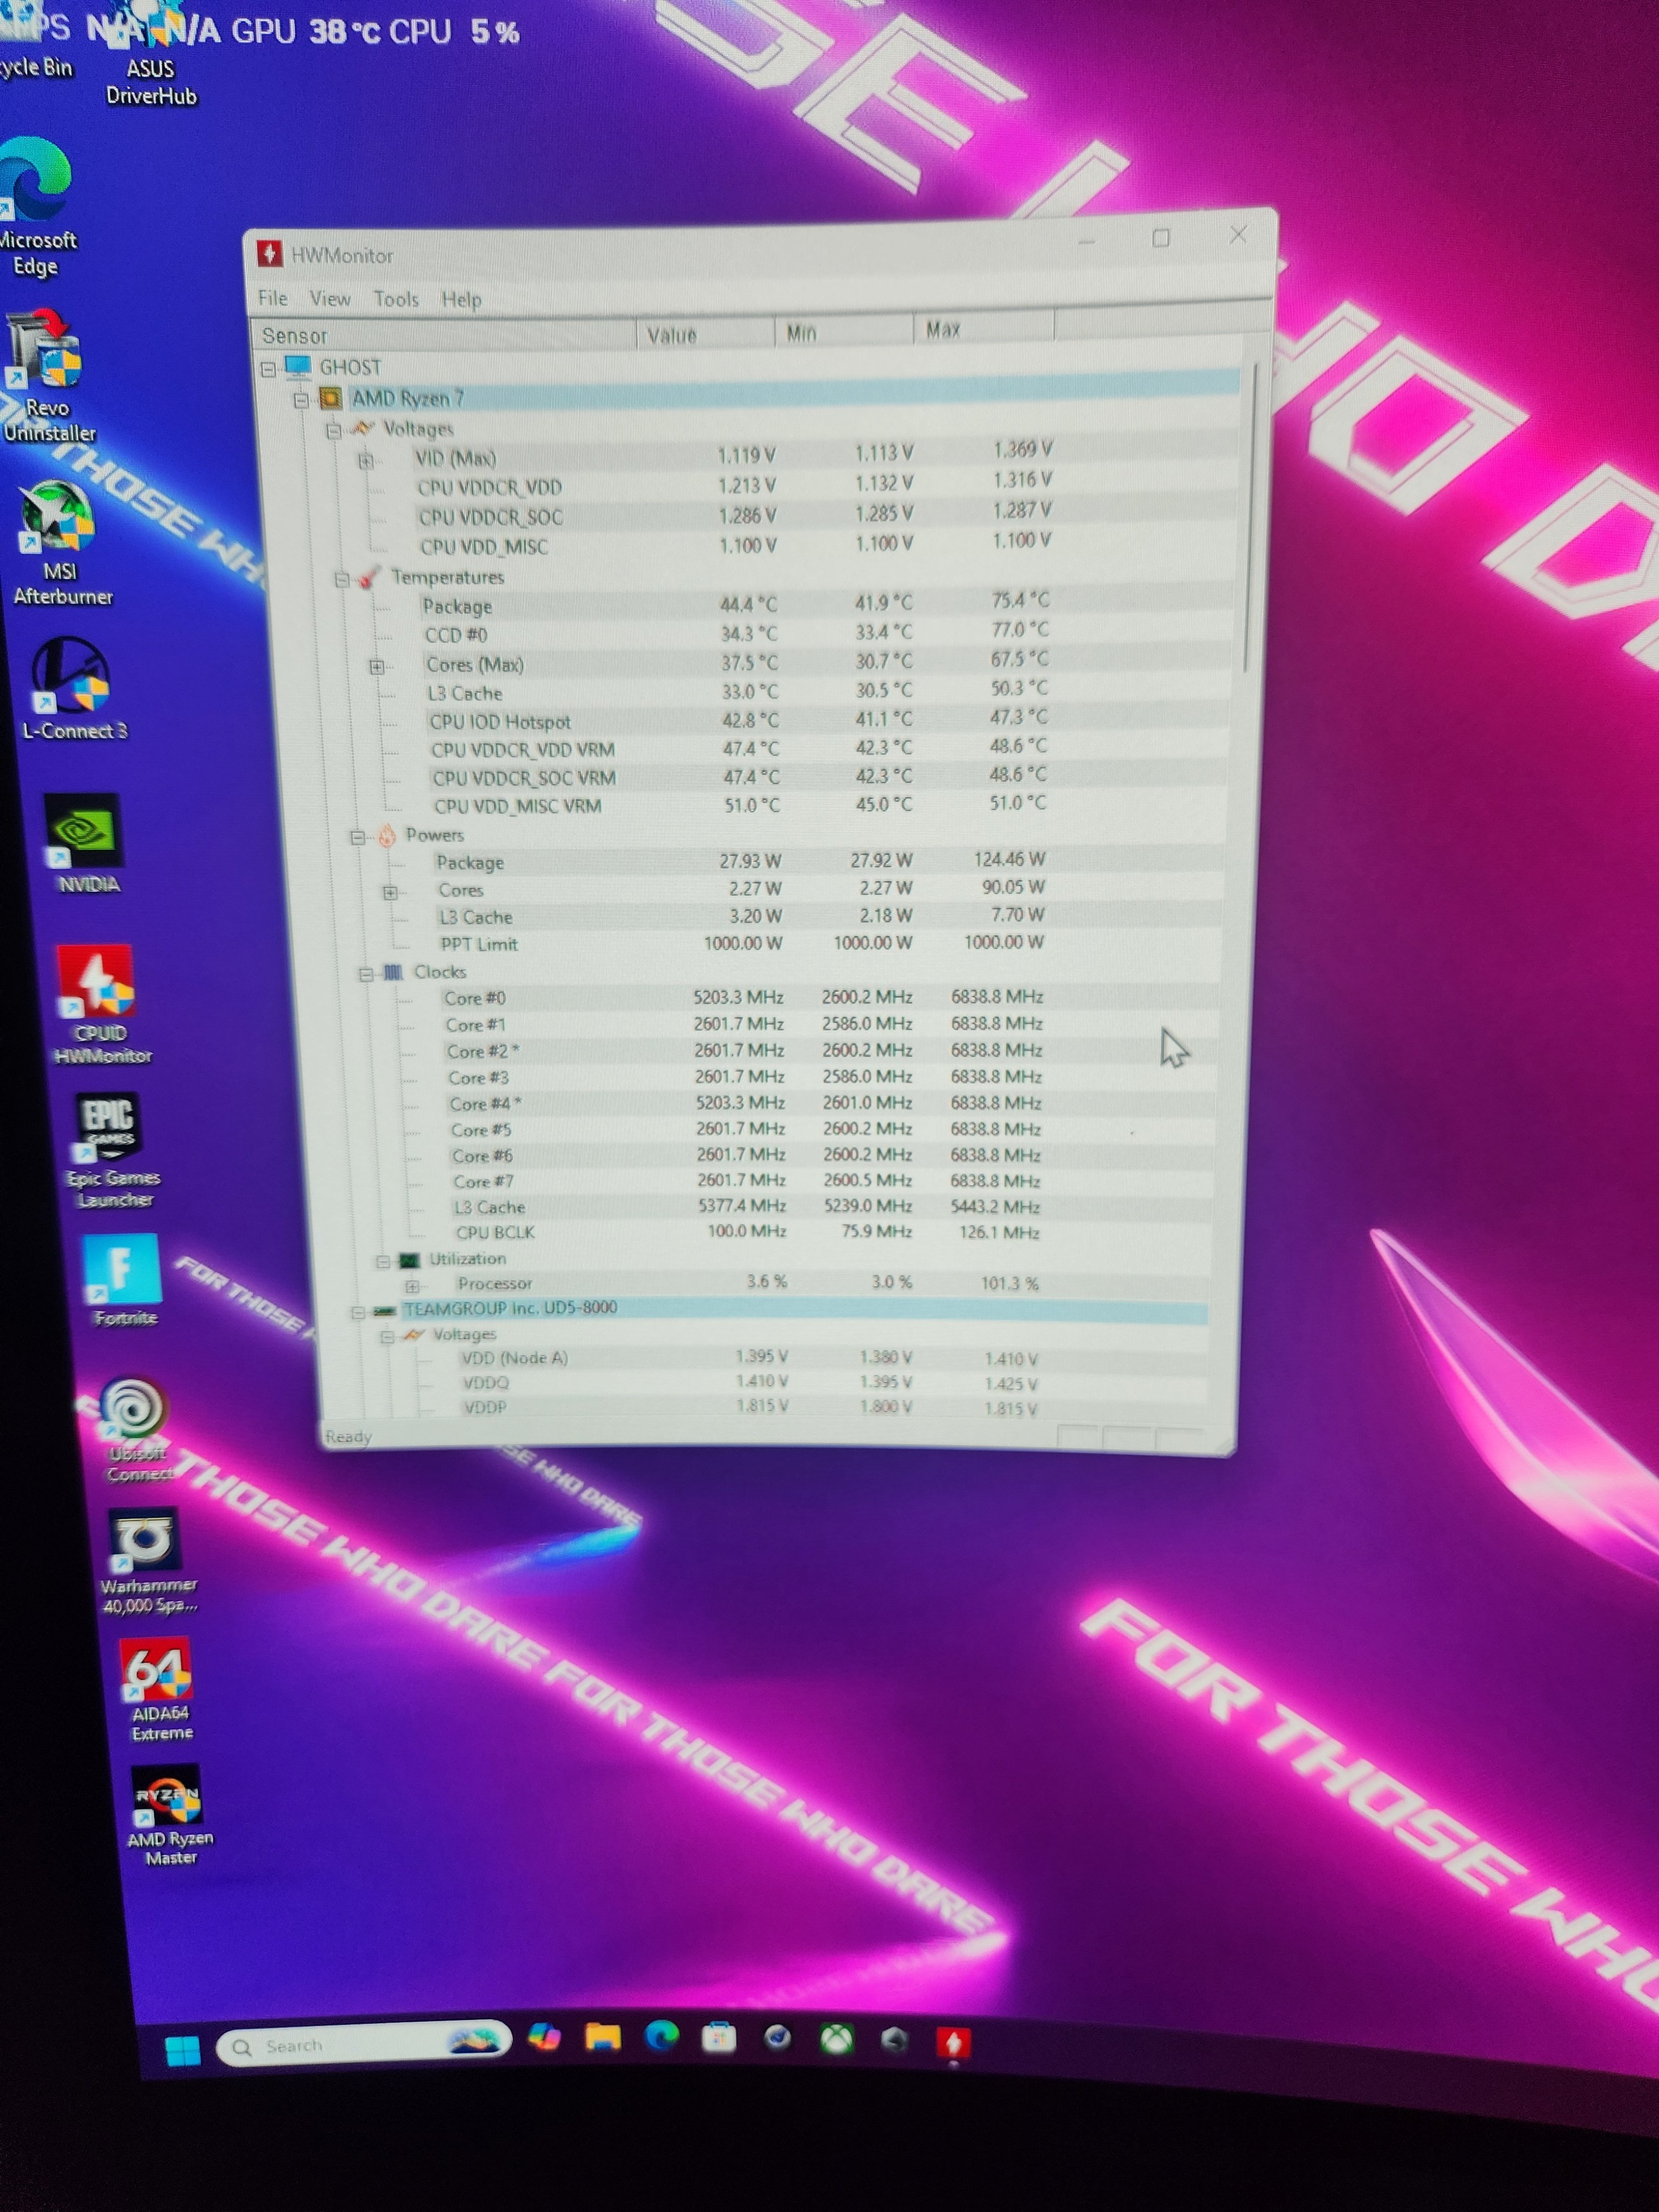
Task: Click the Package power 124.46 W max value
Action: (1009, 859)
